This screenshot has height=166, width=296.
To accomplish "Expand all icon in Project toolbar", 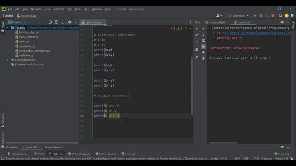I will point(56,22).
